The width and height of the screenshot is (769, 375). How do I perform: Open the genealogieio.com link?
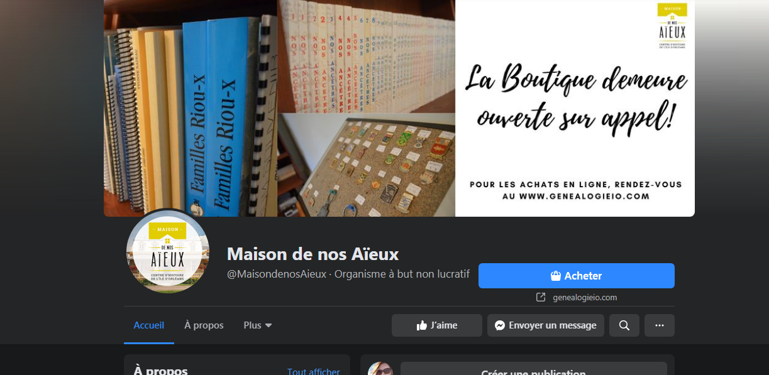click(585, 297)
